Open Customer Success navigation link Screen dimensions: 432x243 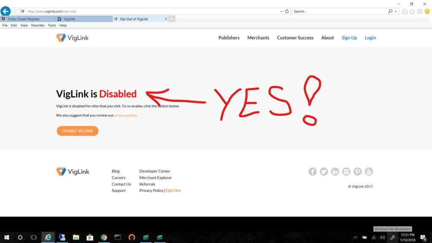click(x=295, y=38)
